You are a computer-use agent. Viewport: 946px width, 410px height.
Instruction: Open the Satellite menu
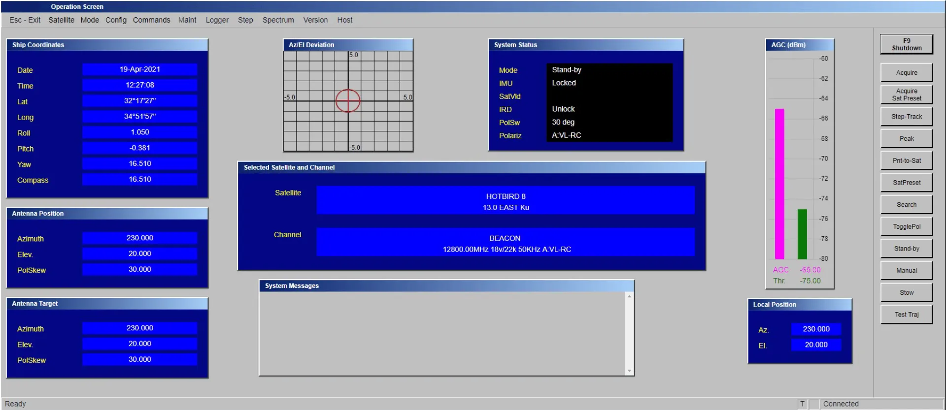[61, 20]
